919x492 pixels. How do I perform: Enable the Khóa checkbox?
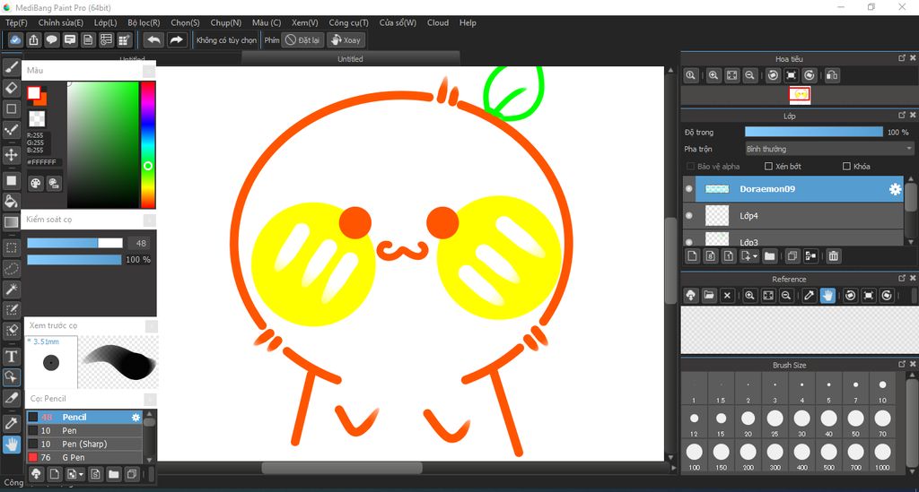[846, 166]
